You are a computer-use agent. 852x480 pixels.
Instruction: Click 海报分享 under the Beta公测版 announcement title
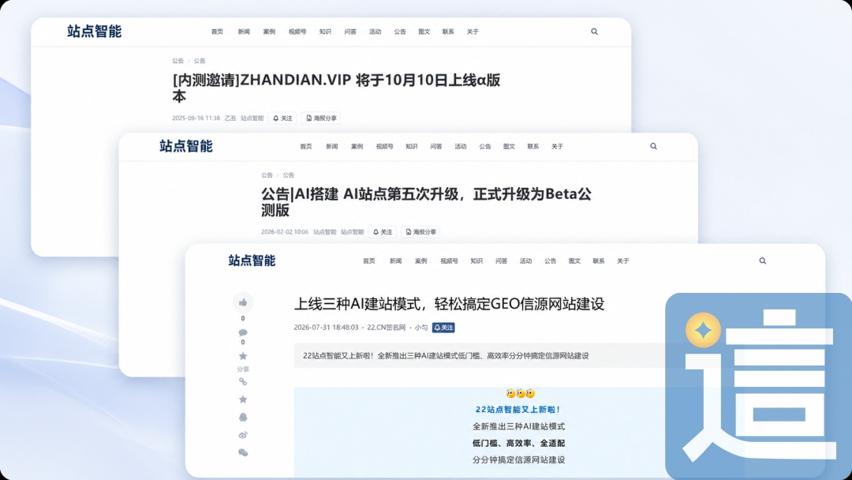pyautogui.click(x=420, y=232)
